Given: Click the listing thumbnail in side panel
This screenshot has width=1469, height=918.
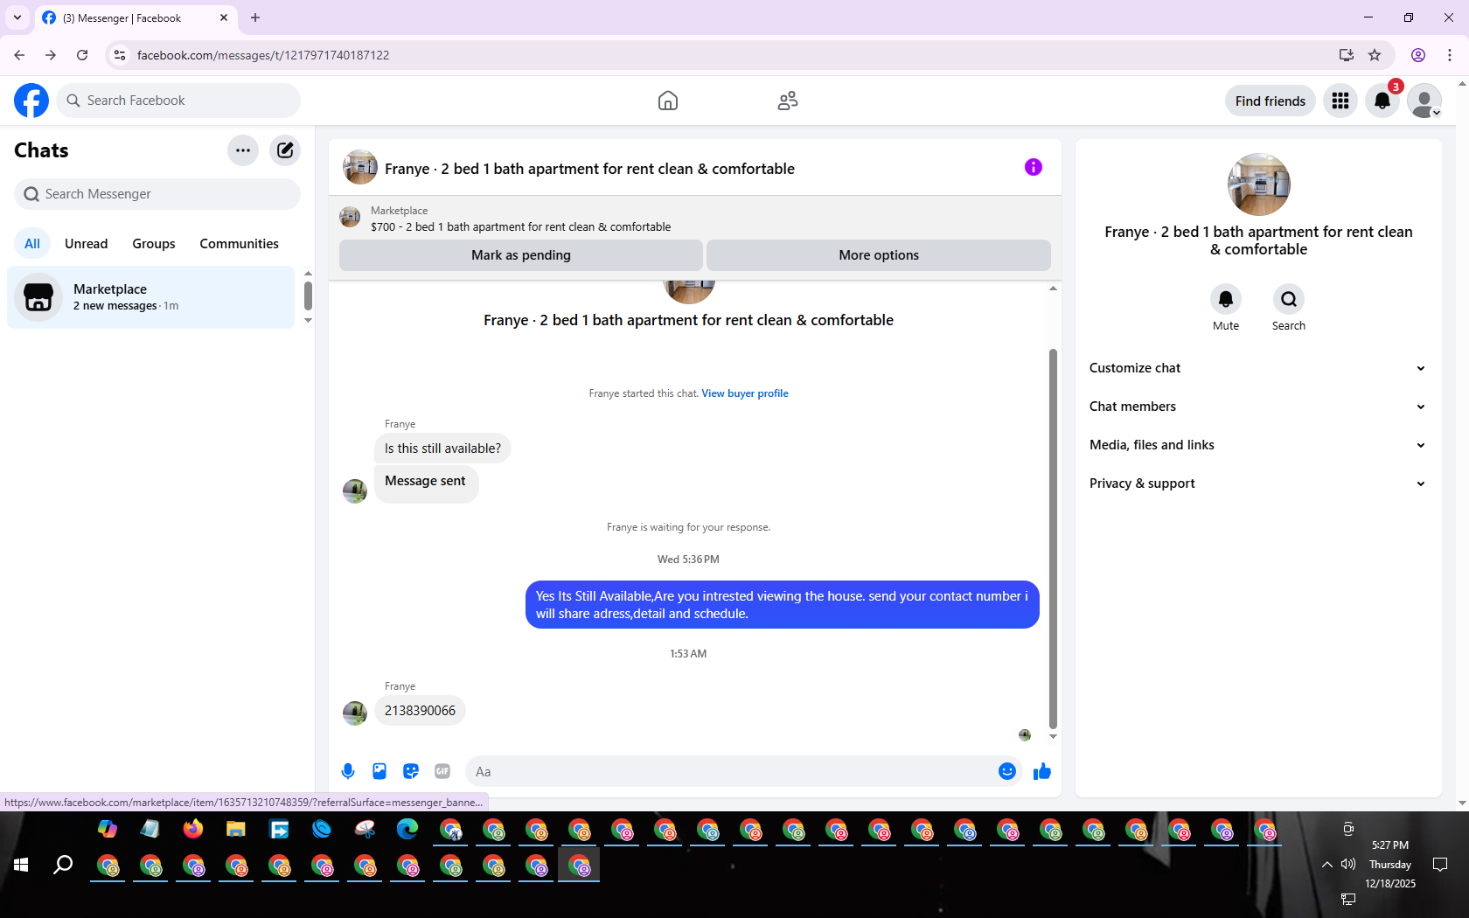Looking at the screenshot, I should point(1259,184).
